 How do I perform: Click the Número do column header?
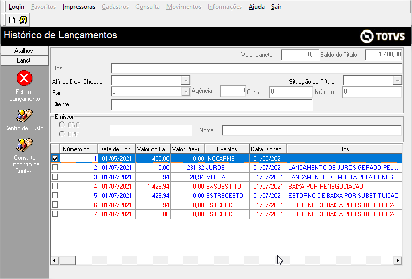pos(79,149)
